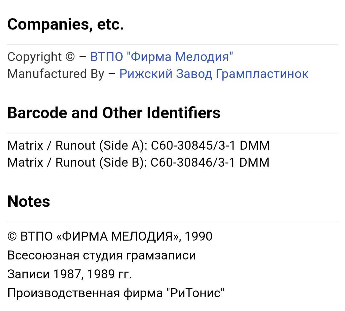Click the year 1989 in Notes
The height and width of the screenshot is (311, 345).
(101, 274)
